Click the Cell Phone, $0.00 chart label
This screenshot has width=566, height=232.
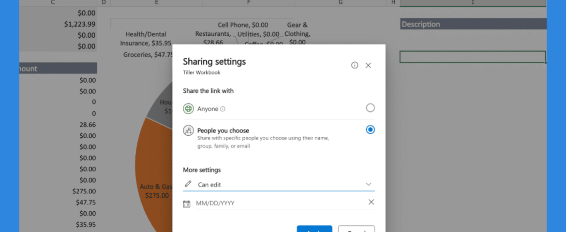(x=243, y=25)
